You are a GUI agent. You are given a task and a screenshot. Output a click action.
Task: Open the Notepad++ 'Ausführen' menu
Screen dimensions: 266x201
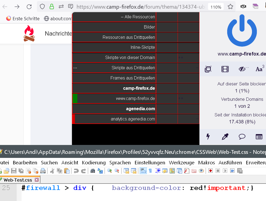[x=230, y=163]
